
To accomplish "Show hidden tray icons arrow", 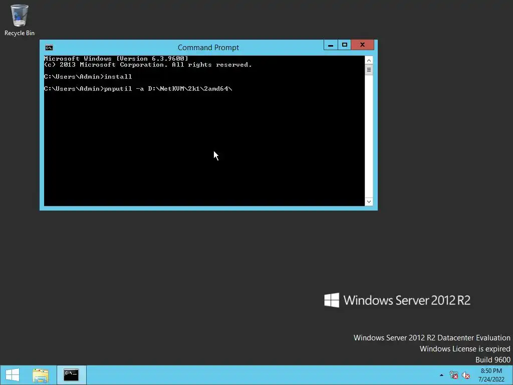I will [x=442, y=375].
